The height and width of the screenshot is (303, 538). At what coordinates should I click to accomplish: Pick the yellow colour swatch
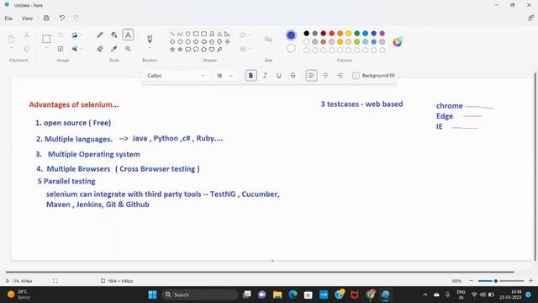pos(349,34)
